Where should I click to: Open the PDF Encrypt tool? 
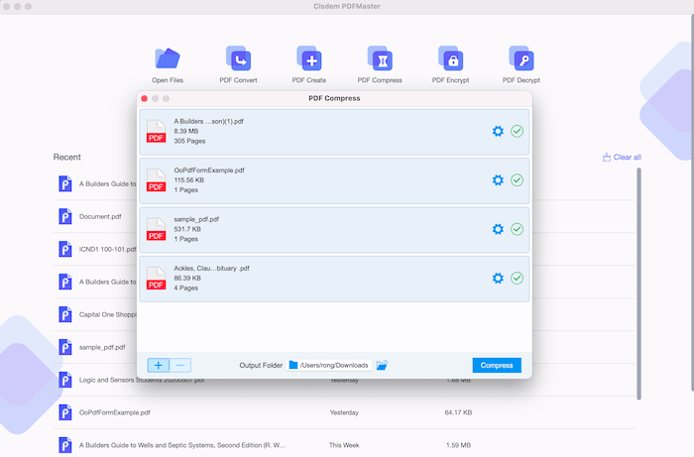(x=450, y=64)
